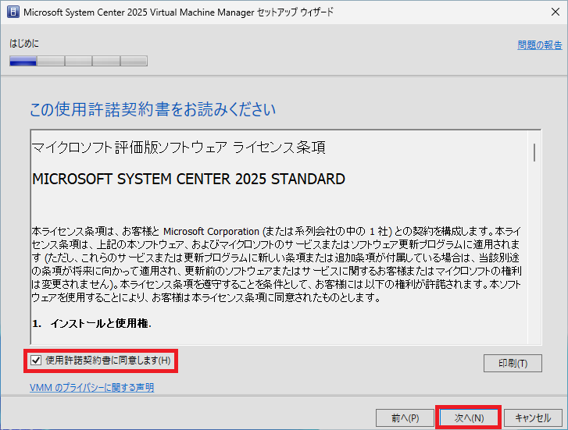Click the はじめに step label

coord(24,44)
